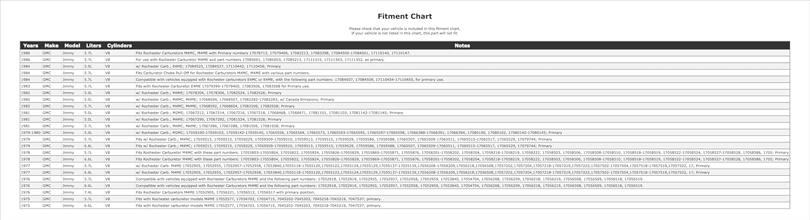Click the Notes column header
The image size is (810, 220).
[x=462, y=46]
